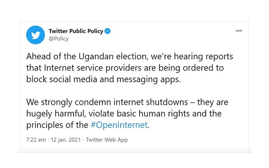Screen dimensions: 269x168
Task: Open the Twitter Public Policy display name
Action: pos(75,31)
